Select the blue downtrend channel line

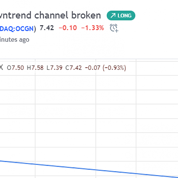pos(89,169)
